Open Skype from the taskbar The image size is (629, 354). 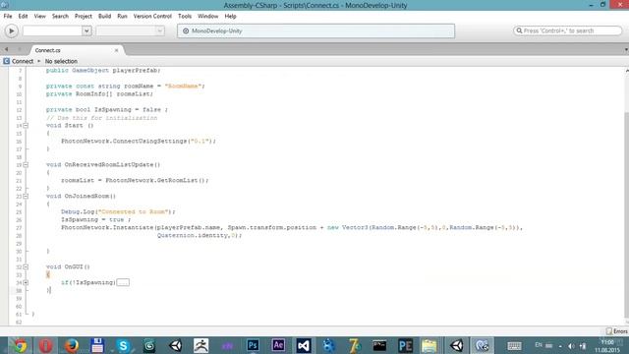pos(123,345)
